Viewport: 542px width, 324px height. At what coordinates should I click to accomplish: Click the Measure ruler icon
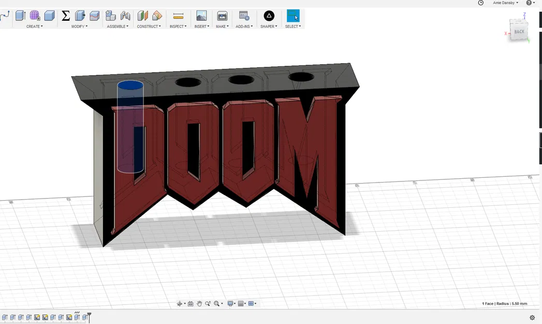(179, 16)
